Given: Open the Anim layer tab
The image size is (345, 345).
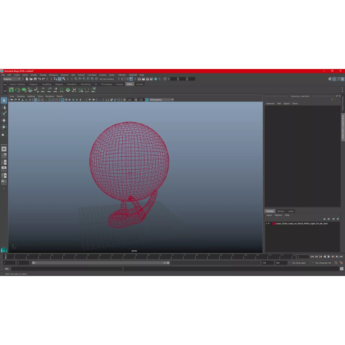Looking at the screenshot, I should pyautogui.click(x=291, y=211).
